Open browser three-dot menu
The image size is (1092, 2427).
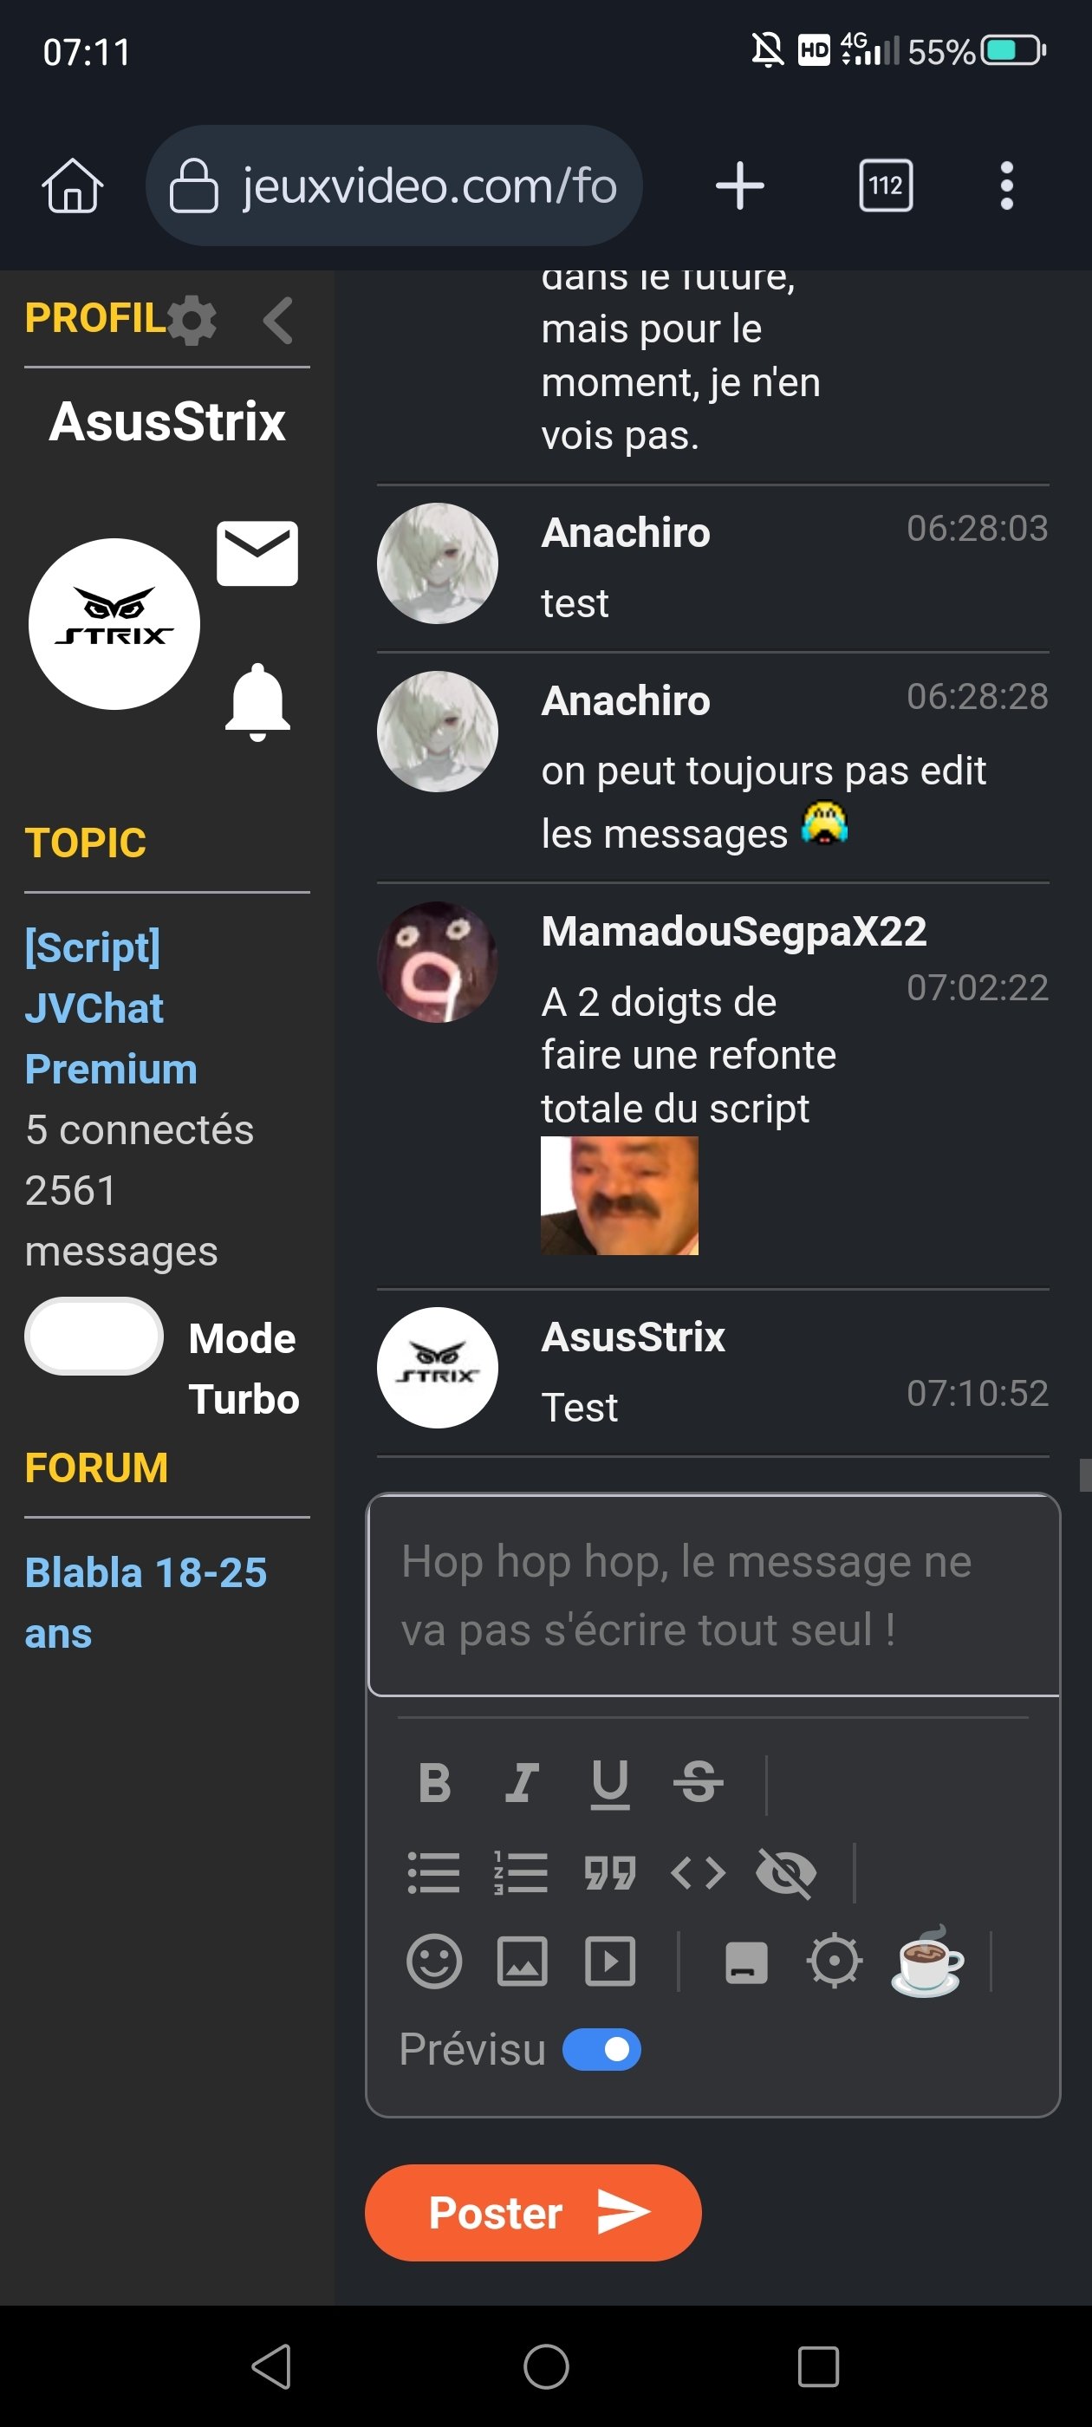pyautogui.click(x=1006, y=185)
